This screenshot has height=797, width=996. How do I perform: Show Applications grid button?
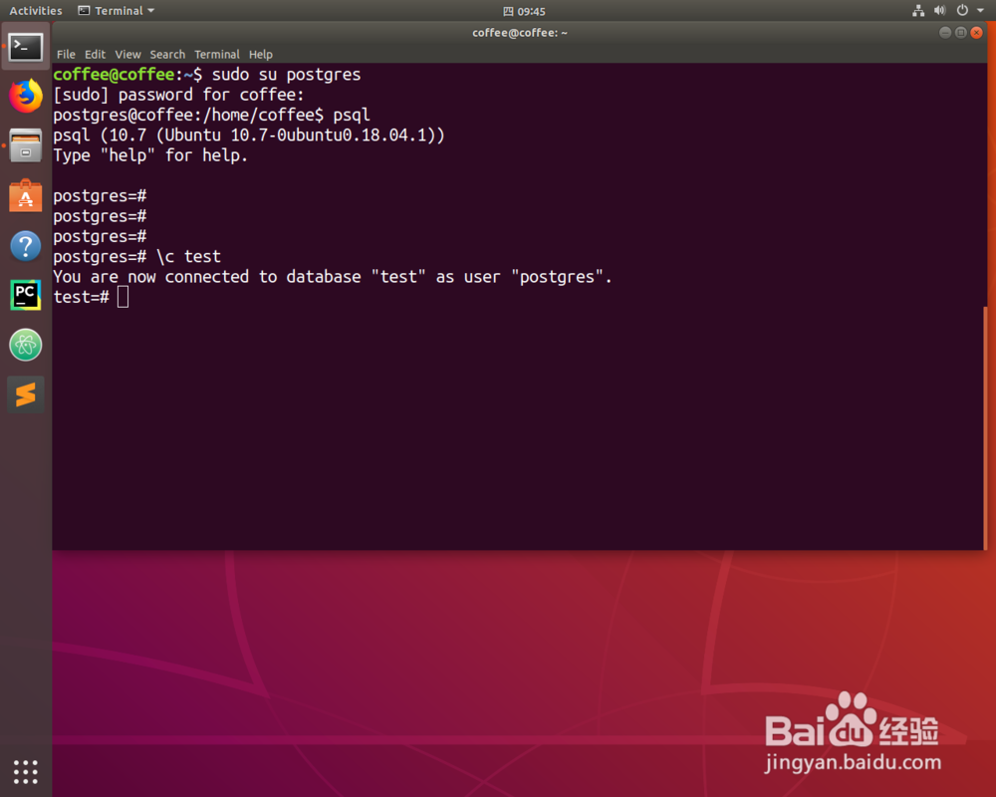pyautogui.click(x=26, y=771)
